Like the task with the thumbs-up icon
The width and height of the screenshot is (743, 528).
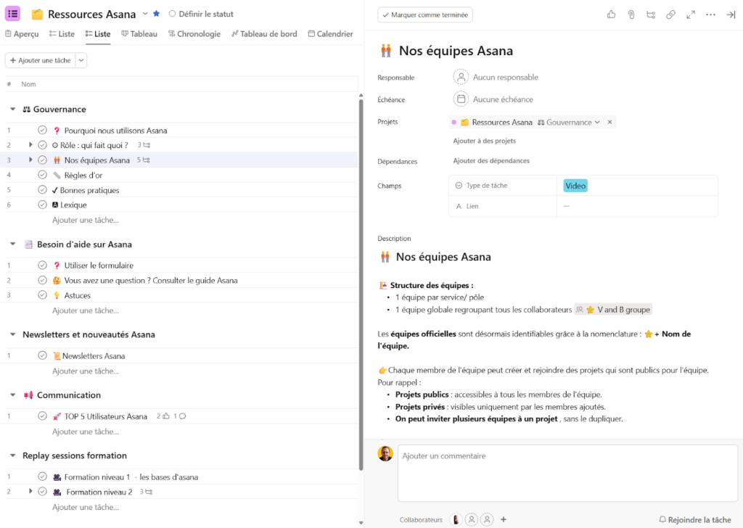pyautogui.click(x=611, y=15)
